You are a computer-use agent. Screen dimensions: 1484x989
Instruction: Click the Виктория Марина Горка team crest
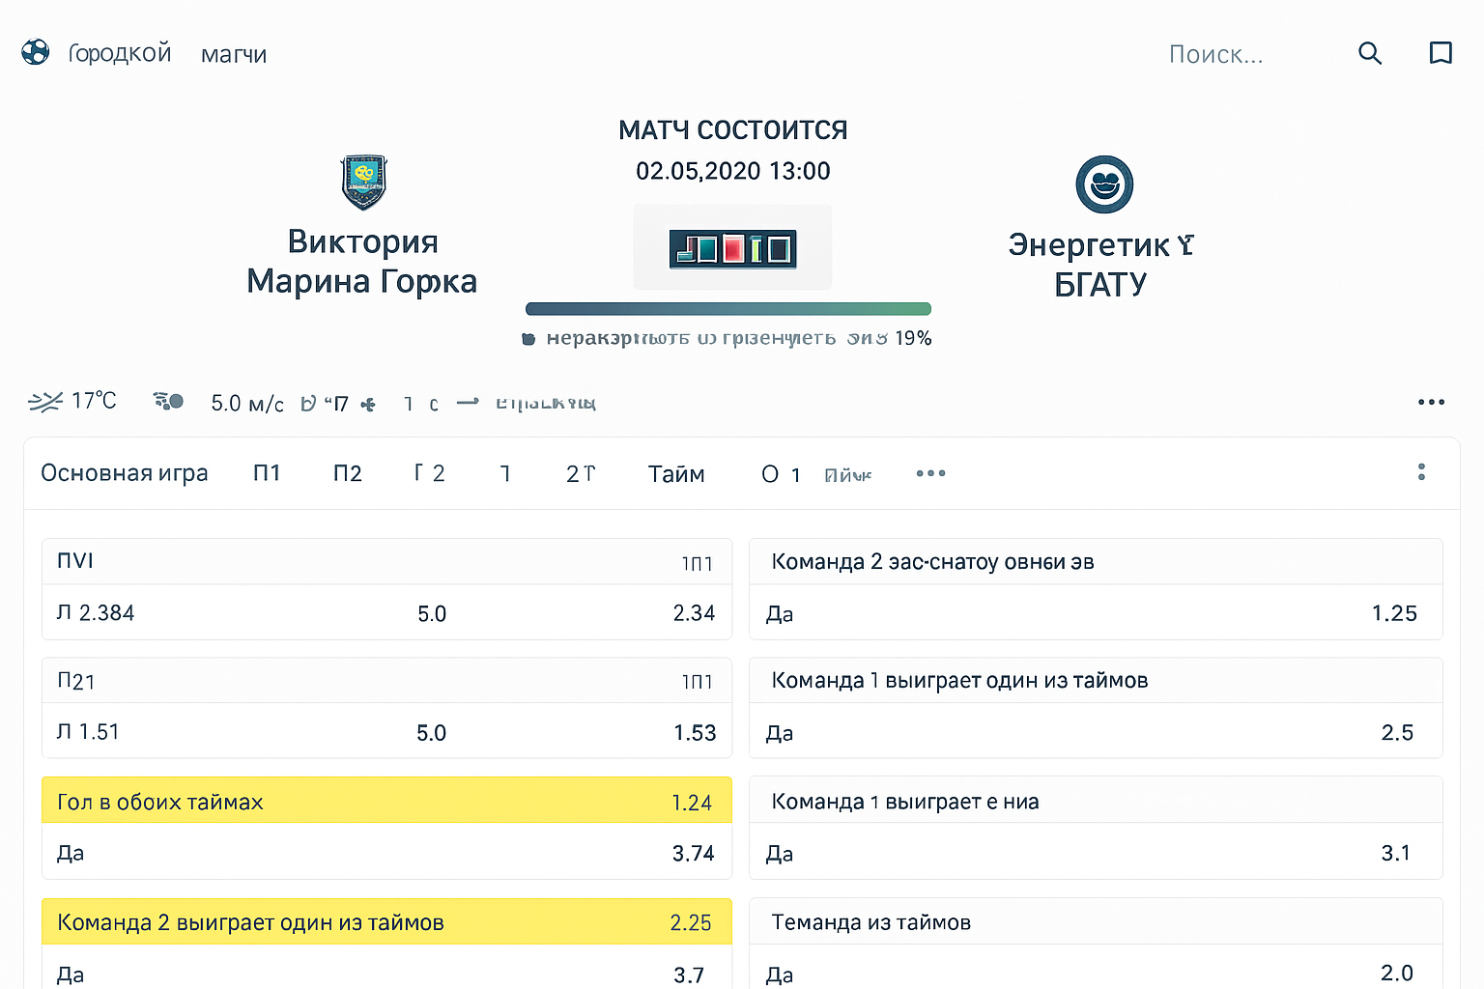(364, 183)
